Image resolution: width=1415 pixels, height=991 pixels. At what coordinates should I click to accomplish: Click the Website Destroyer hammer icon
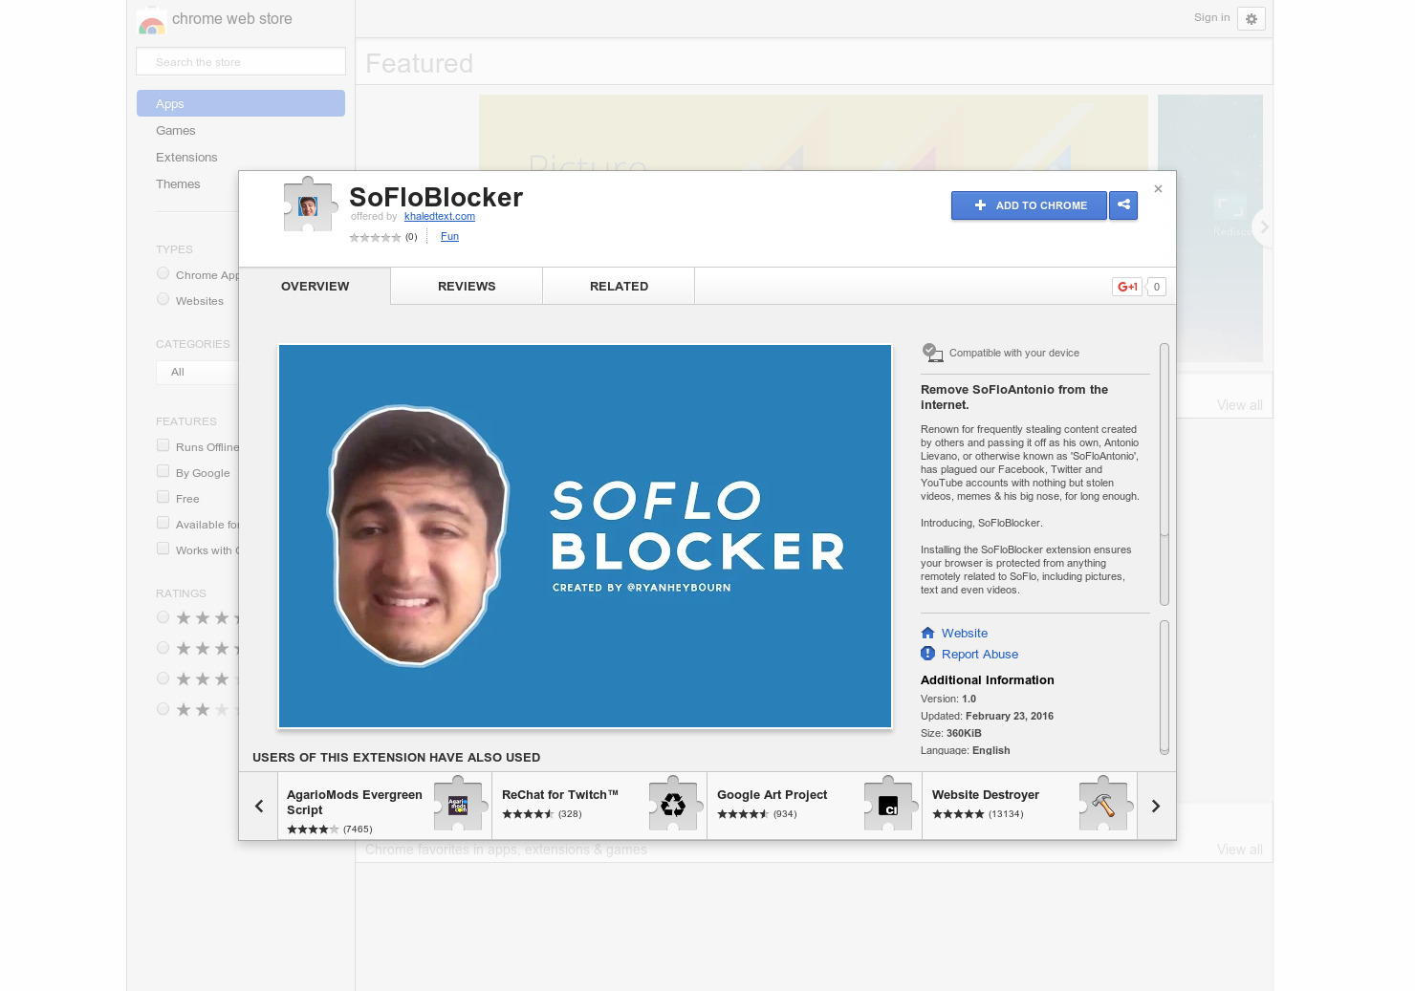1104,805
